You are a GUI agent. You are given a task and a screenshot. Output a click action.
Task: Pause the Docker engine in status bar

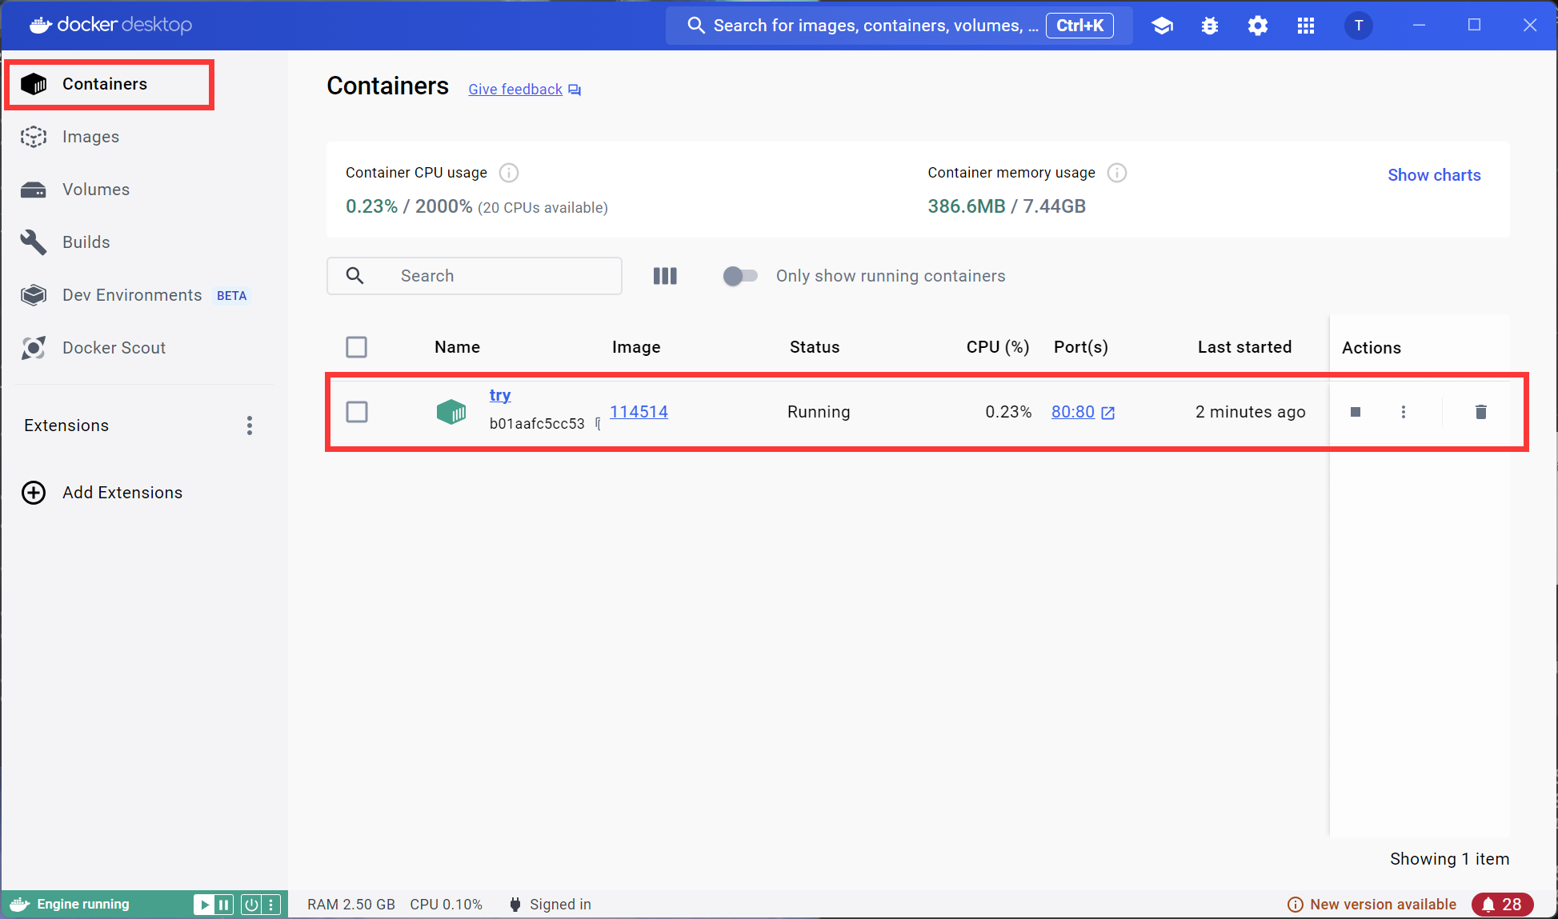[x=224, y=905]
